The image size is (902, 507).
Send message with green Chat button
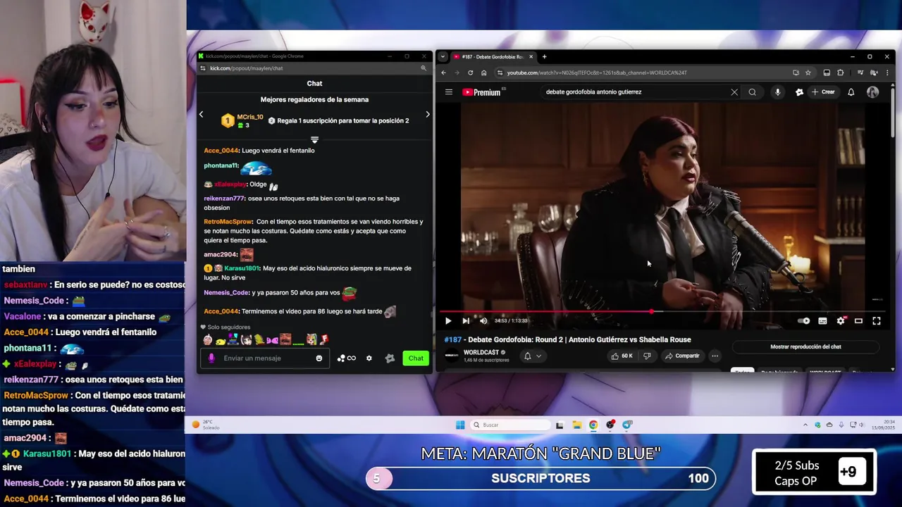(416, 358)
